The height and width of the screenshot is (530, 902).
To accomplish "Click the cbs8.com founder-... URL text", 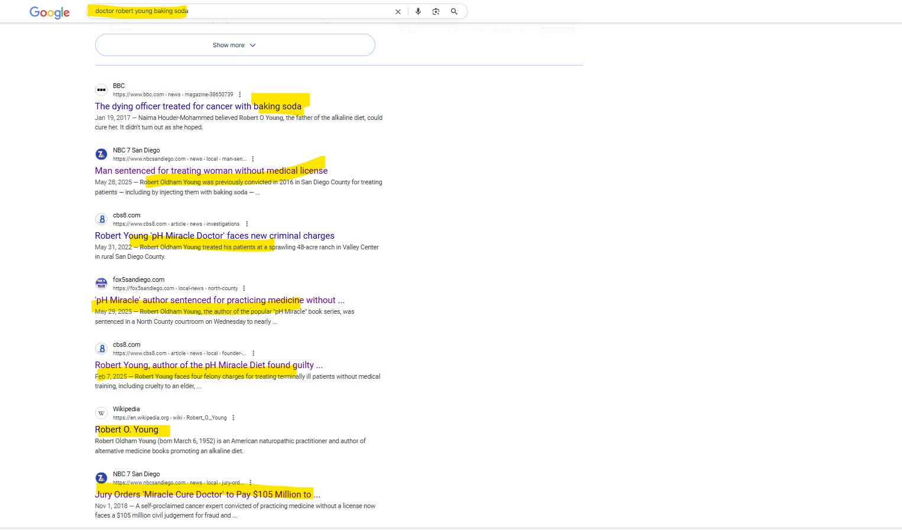I will [x=180, y=353].
